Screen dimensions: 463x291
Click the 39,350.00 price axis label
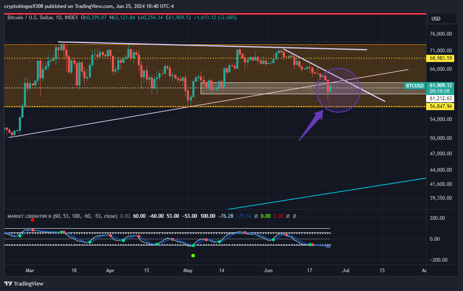coord(441,198)
